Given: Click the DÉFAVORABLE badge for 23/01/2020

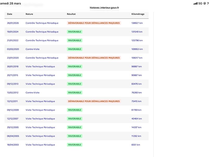Looking at the screenshot, I should pyautogui.click(x=94, y=58).
